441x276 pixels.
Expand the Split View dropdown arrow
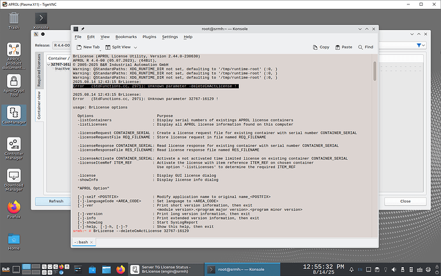(x=135, y=47)
